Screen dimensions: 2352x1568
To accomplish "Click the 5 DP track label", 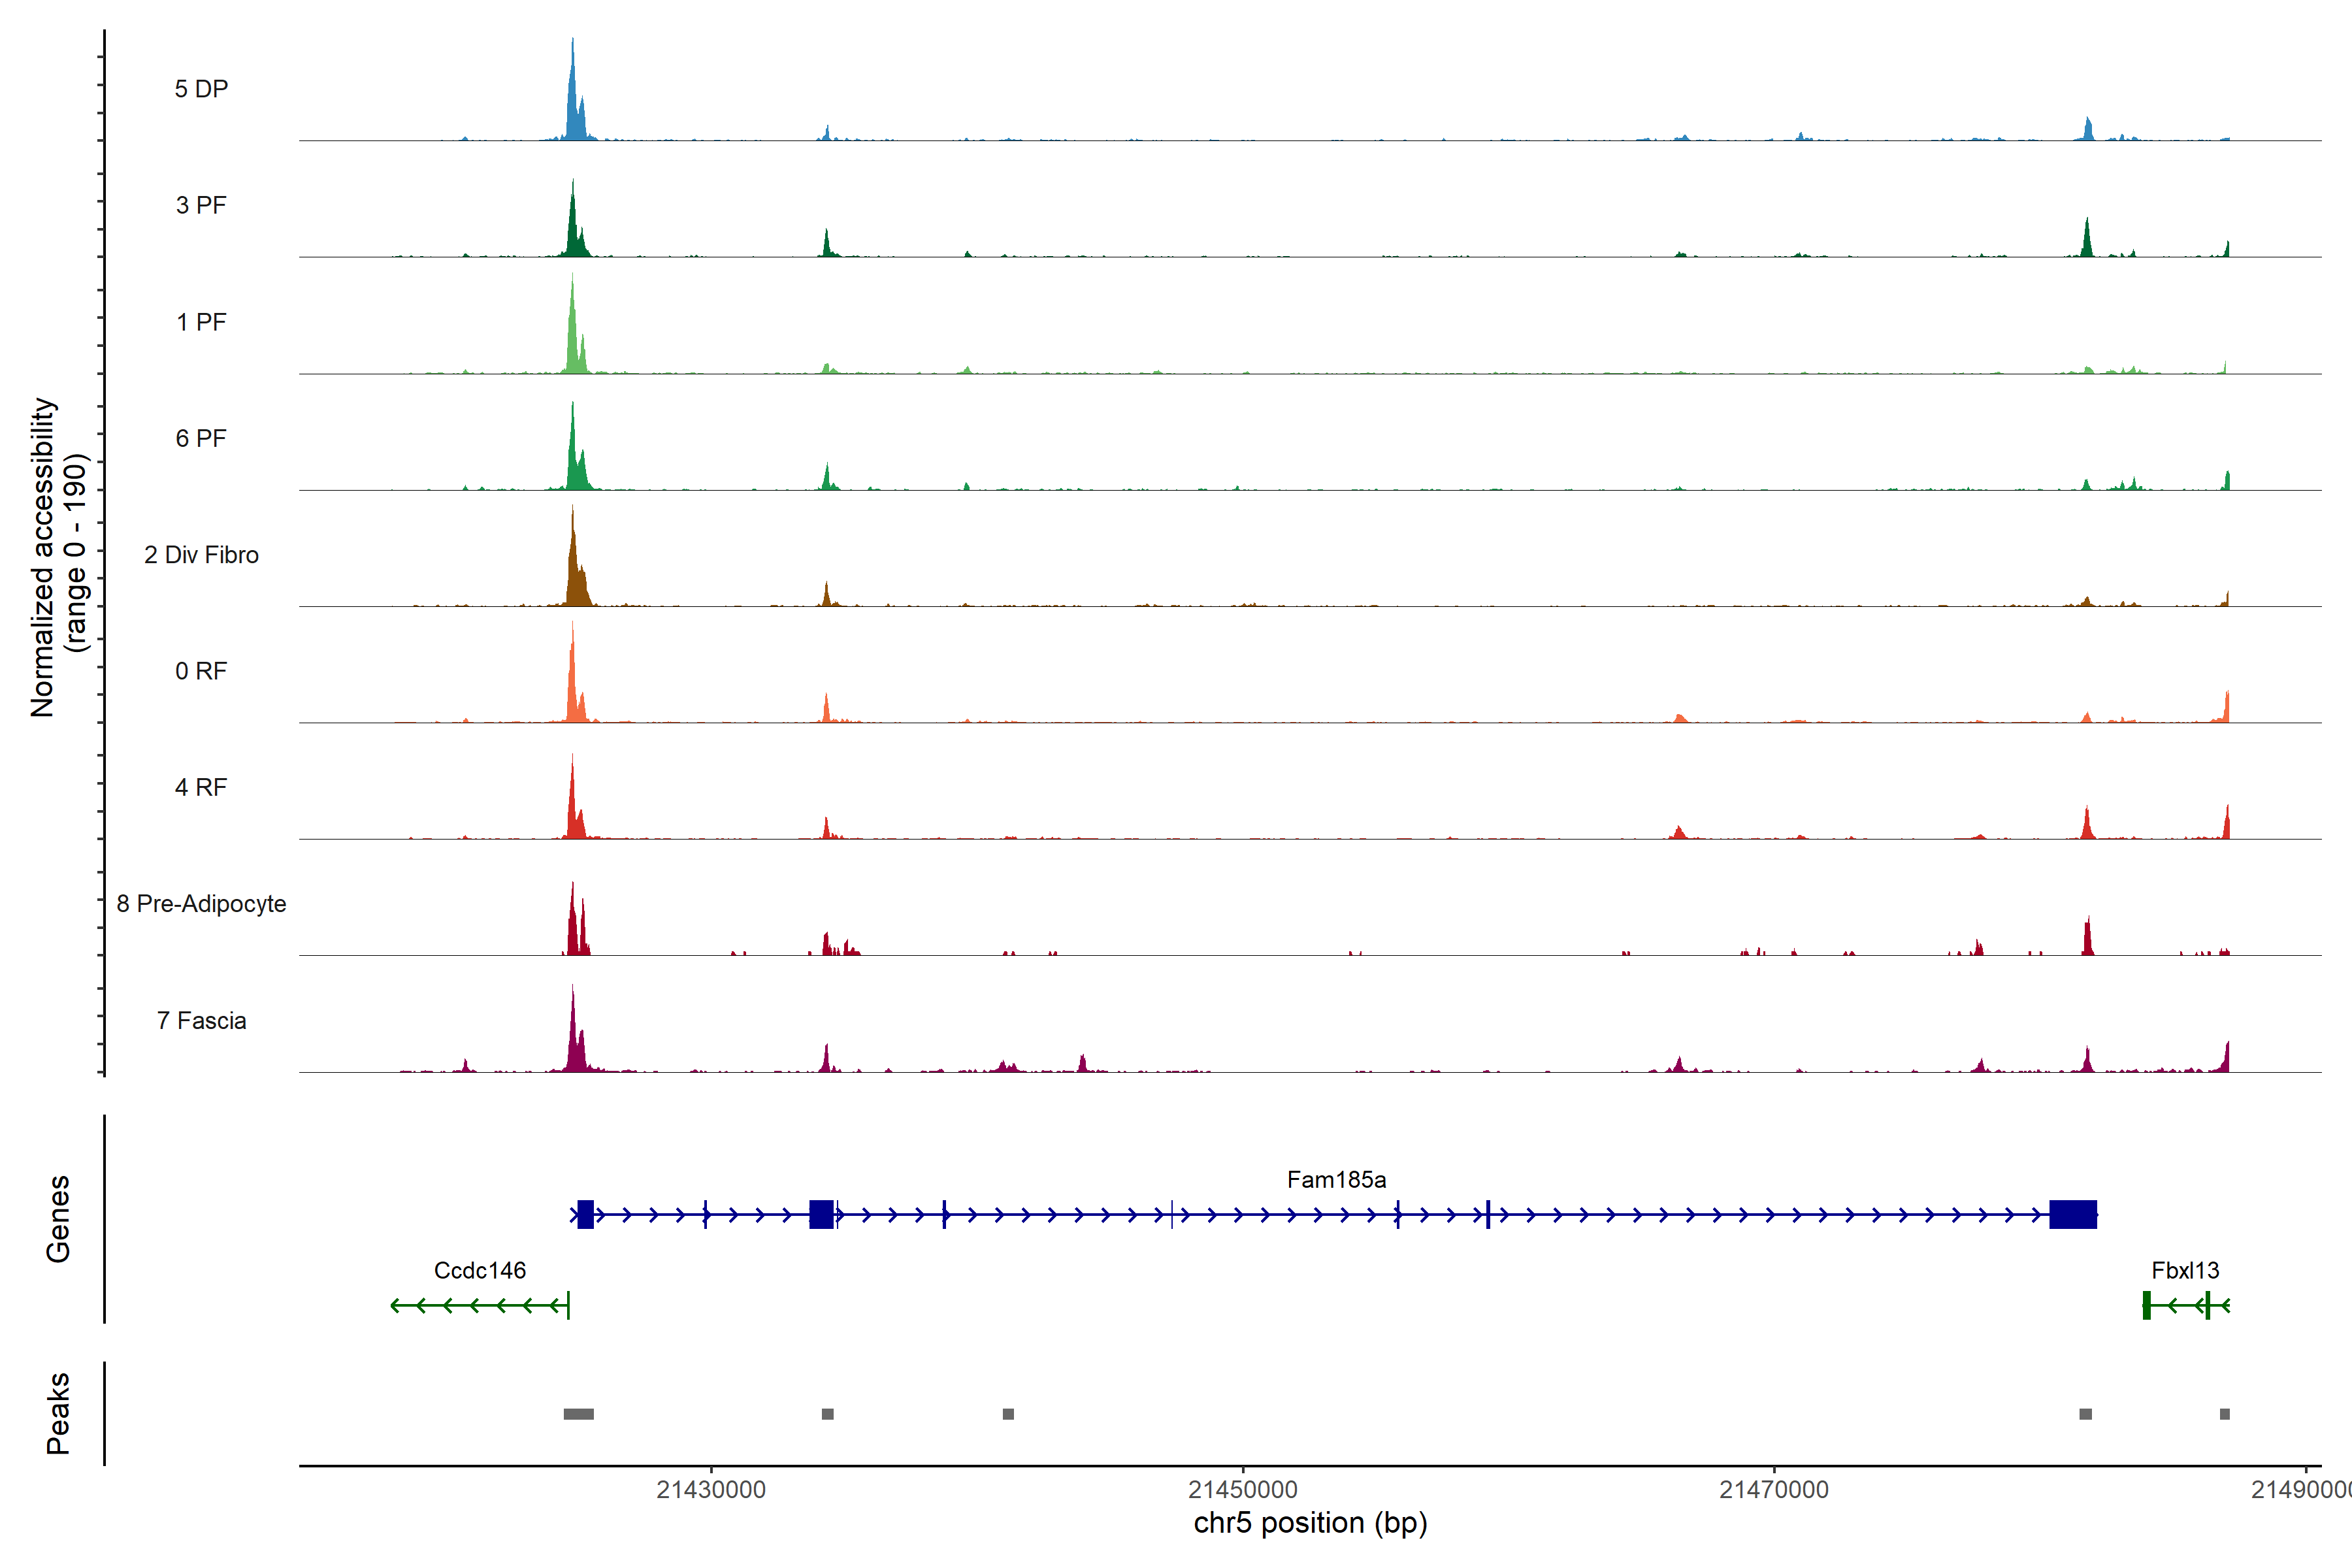I will 201,89.
